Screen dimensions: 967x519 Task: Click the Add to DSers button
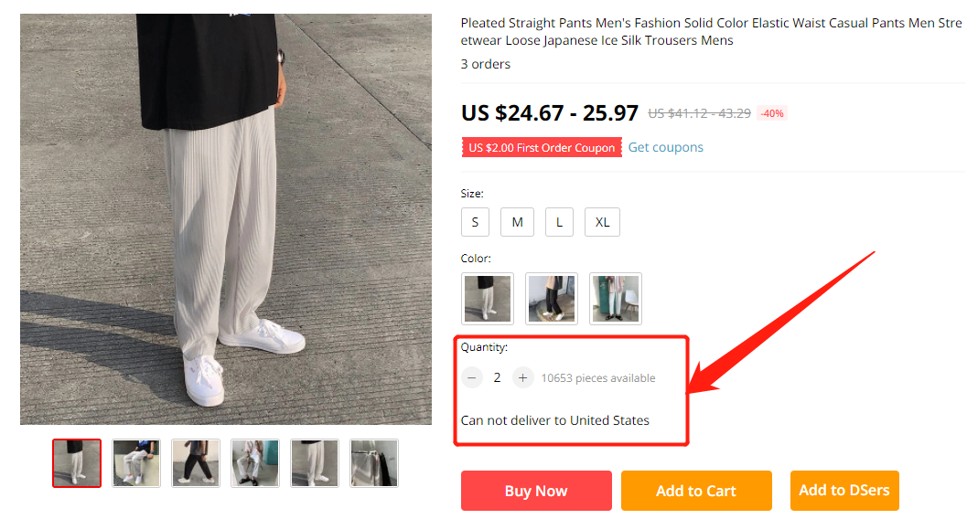(x=844, y=491)
